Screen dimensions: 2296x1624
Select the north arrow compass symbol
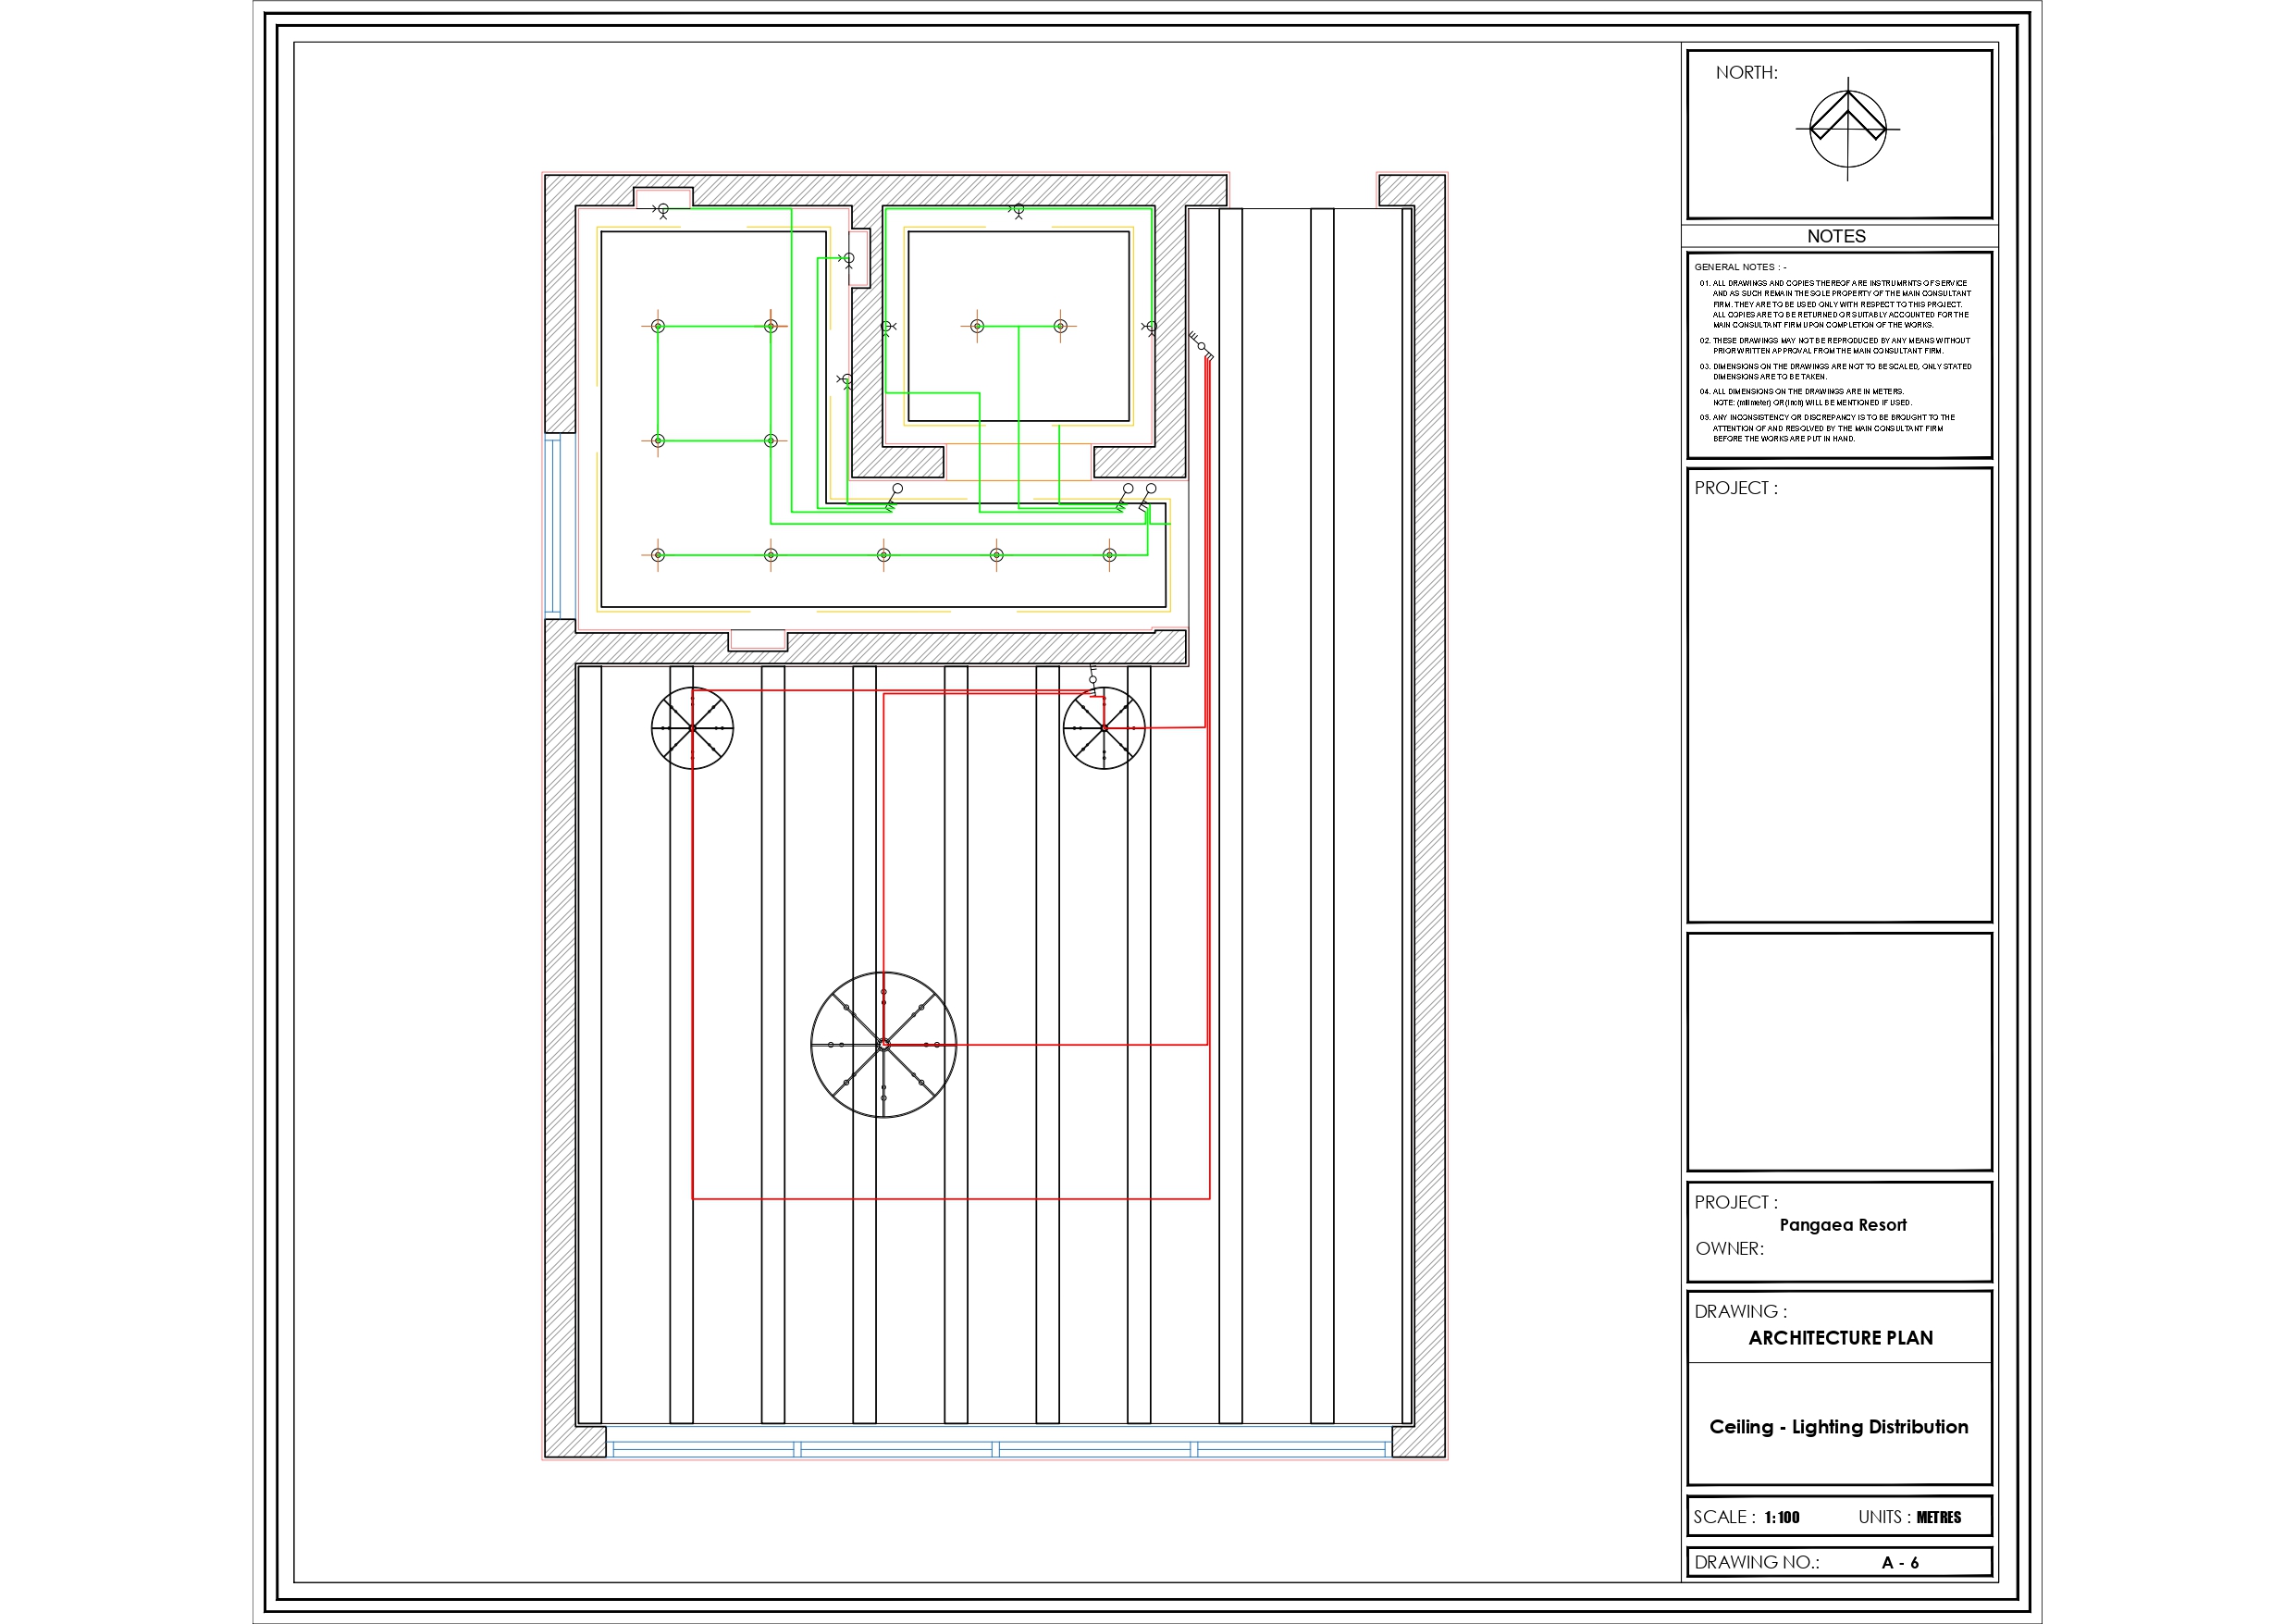[x=1847, y=127]
